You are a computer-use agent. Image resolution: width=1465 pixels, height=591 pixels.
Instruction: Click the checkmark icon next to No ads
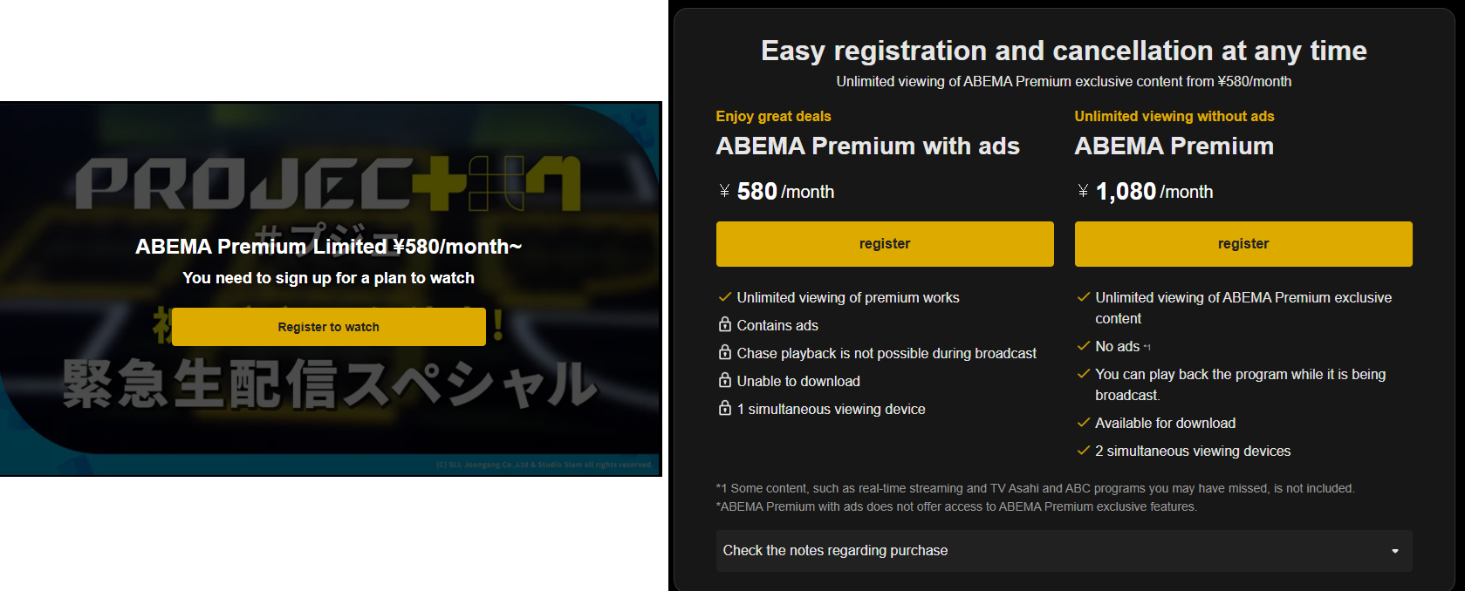[x=1083, y=346]
